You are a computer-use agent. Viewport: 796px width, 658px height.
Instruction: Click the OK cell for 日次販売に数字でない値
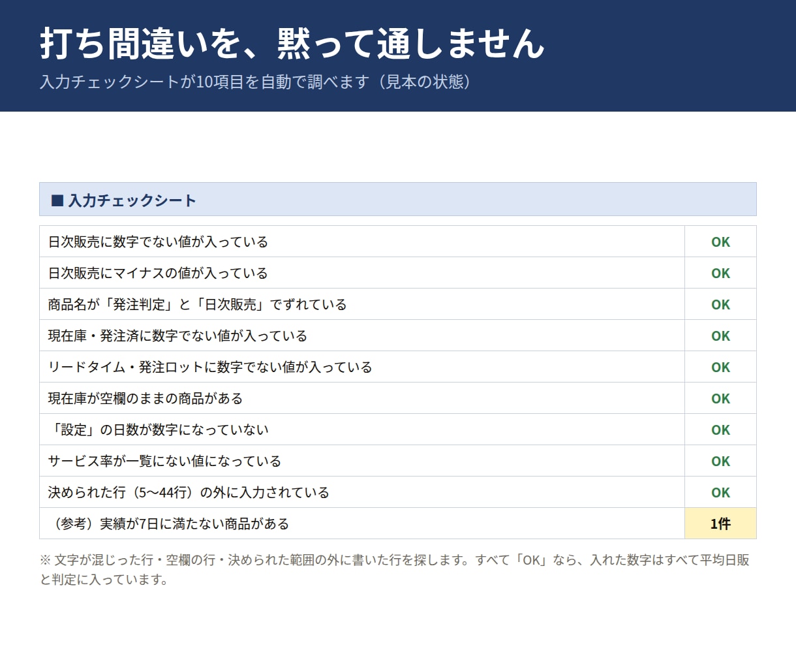[720, 242]
